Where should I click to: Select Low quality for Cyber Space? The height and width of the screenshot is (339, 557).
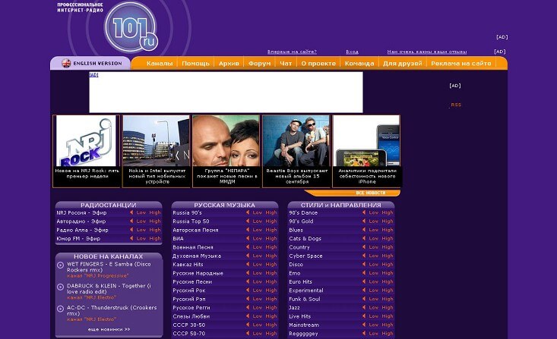pos(374,256)
